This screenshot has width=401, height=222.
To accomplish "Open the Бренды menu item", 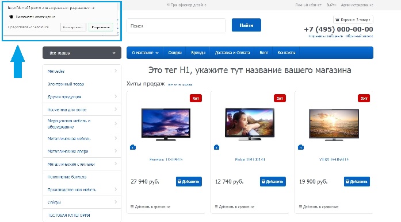I will pos(198,53).
